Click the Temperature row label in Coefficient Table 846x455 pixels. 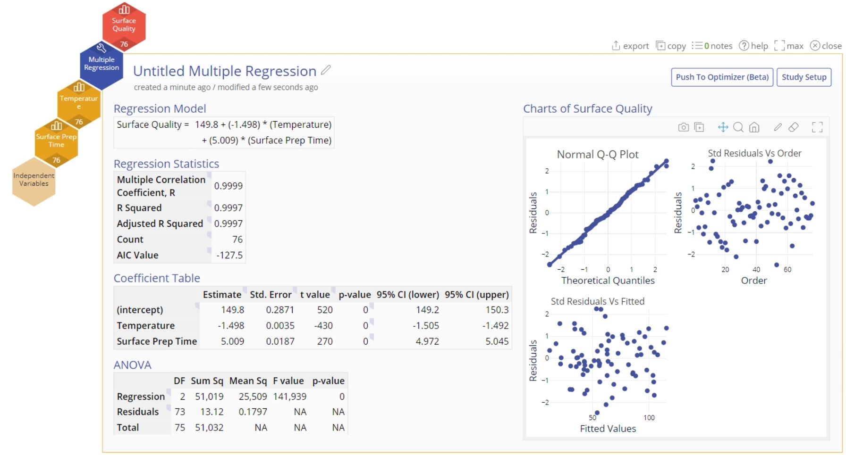coord(146,326)
